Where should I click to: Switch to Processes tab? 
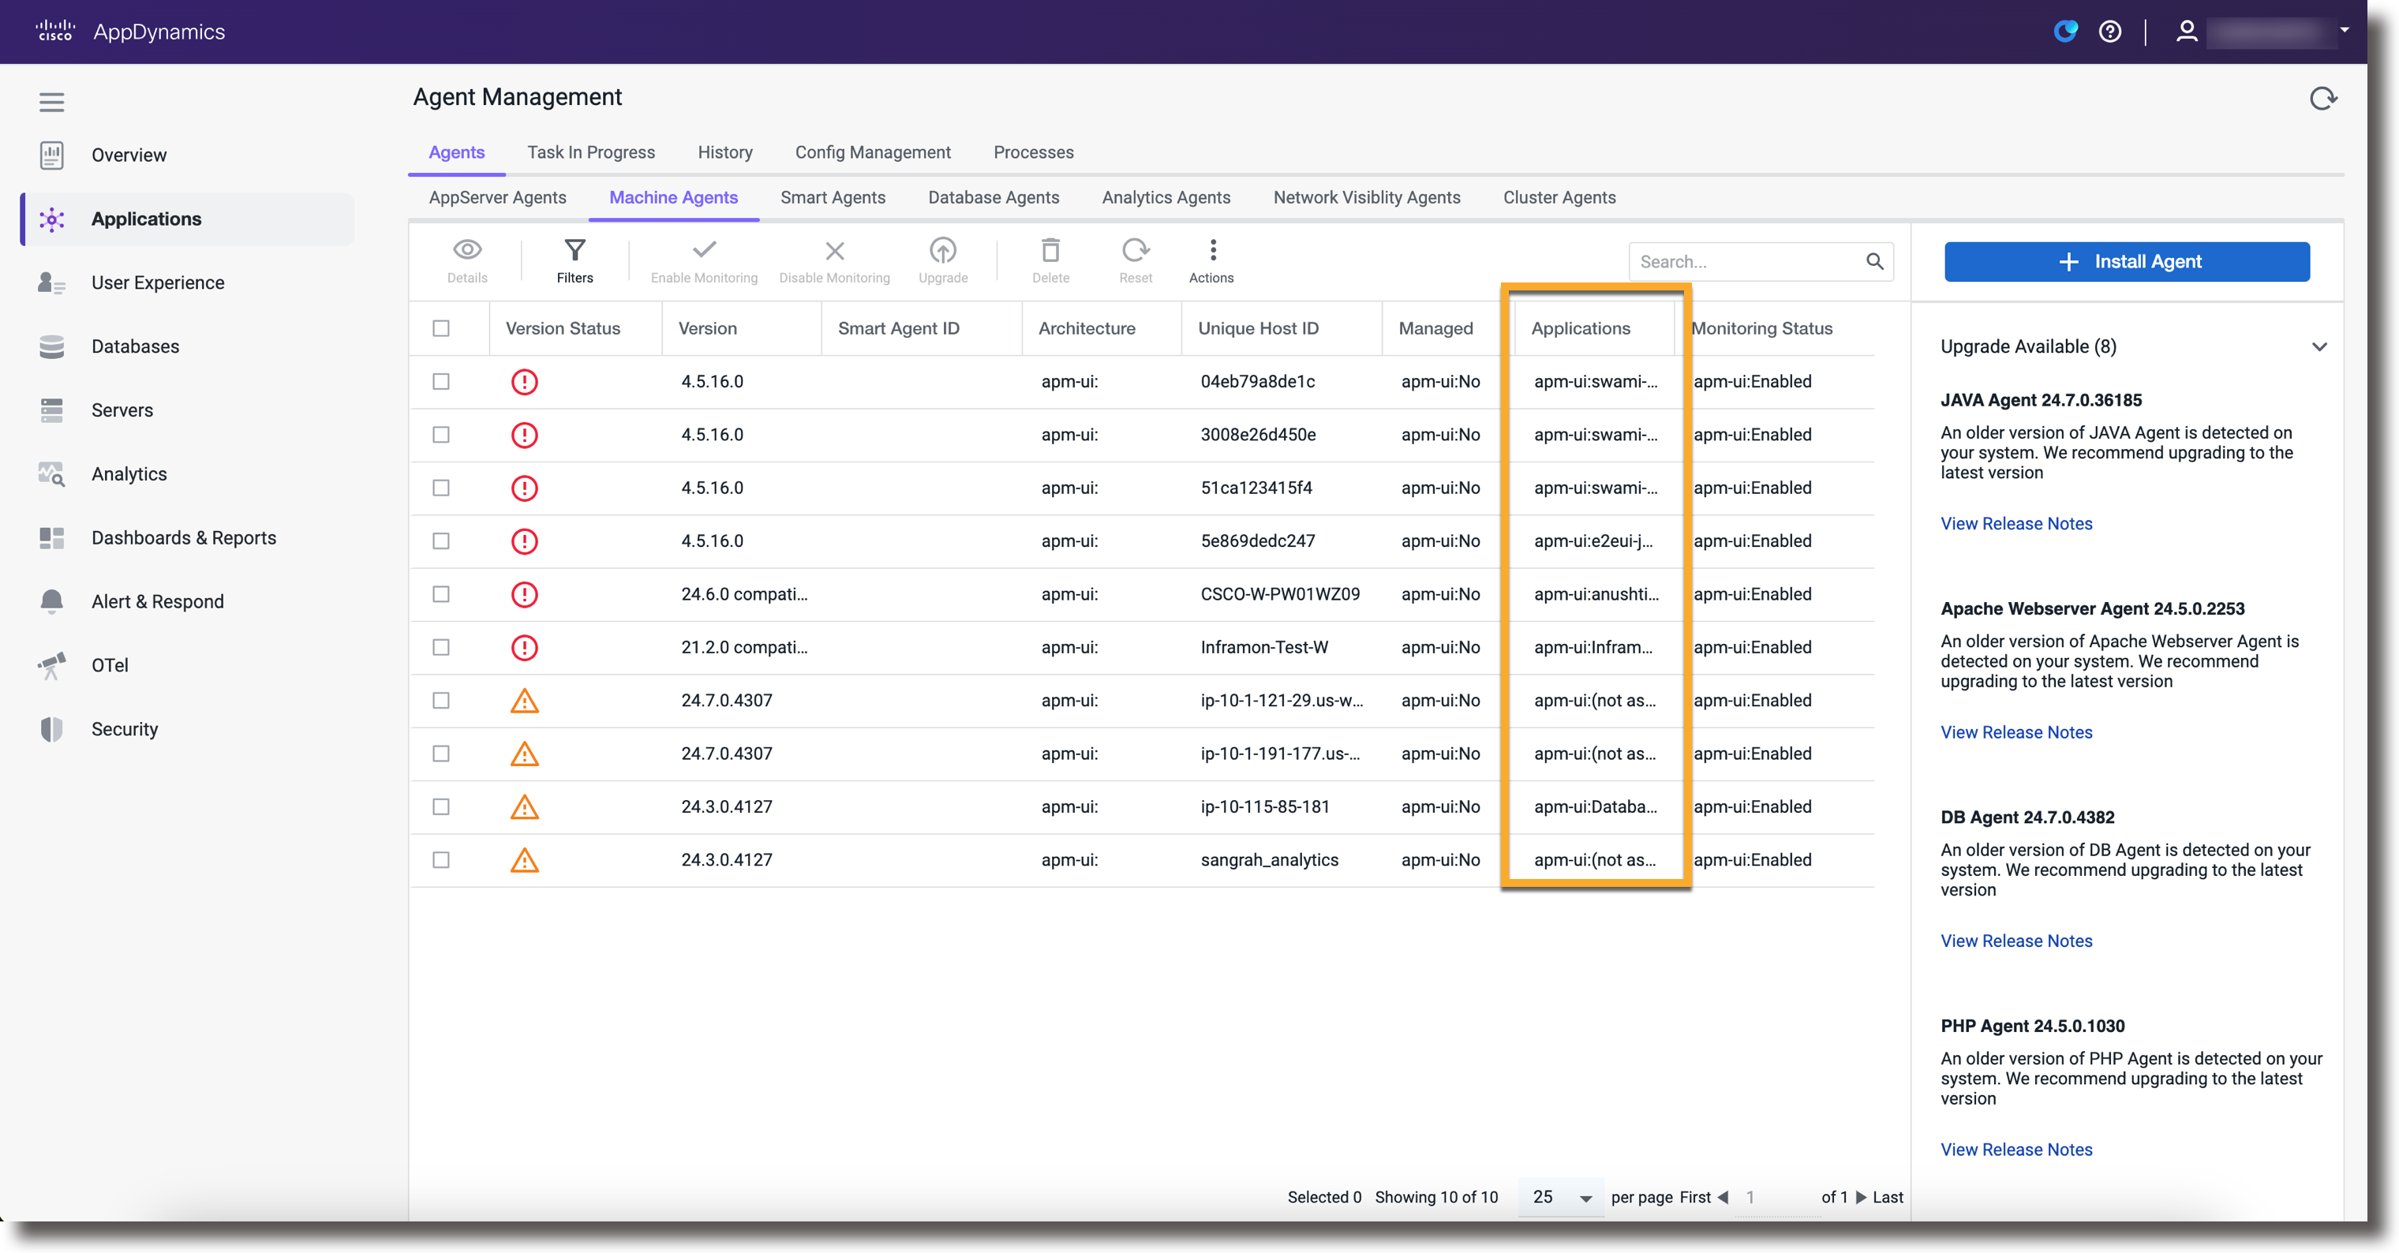(1033, 152)
